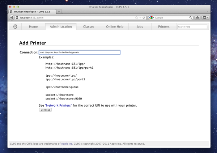This screenshot has height=153, width=217.
Task: Open the "Network Printers" link
Action: click(x=58, y=105)
